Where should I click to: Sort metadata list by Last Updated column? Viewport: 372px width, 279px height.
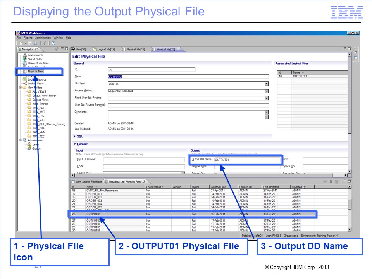(276, 187)
